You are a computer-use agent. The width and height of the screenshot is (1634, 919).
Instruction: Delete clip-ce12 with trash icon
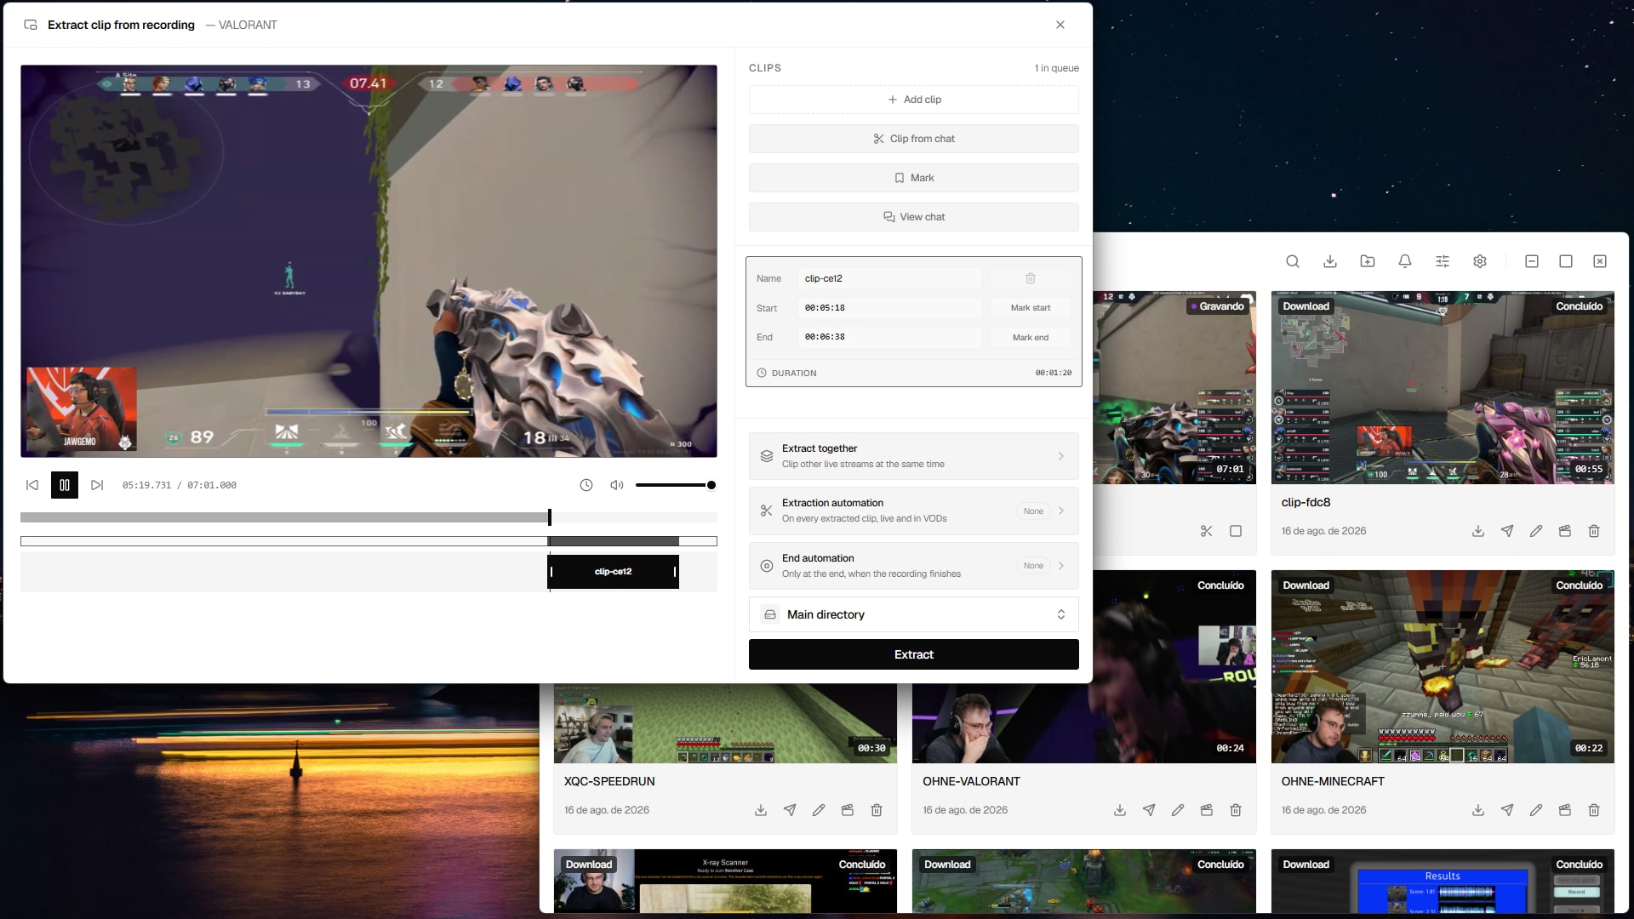pos(1031,278)
